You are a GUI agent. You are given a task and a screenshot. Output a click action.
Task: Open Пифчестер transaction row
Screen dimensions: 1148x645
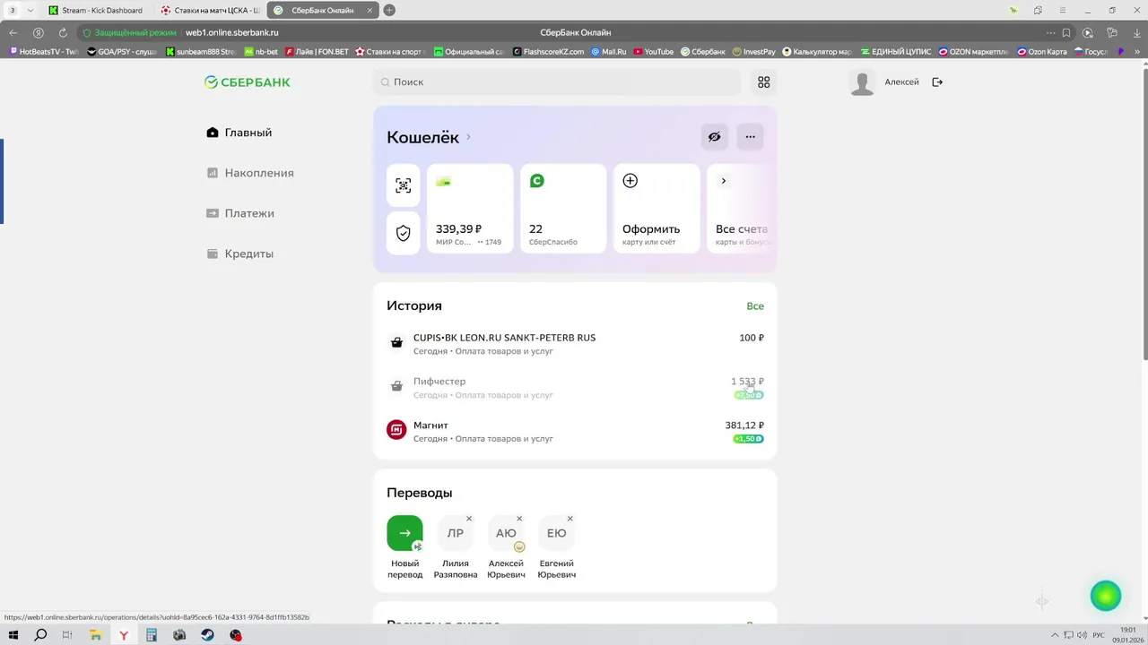575,388
